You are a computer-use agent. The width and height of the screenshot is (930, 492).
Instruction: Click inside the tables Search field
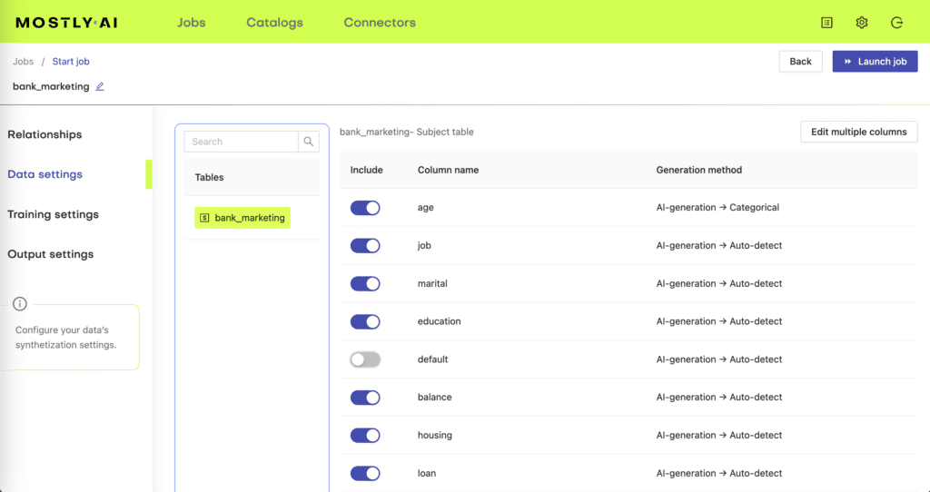[x=242, y=142]
